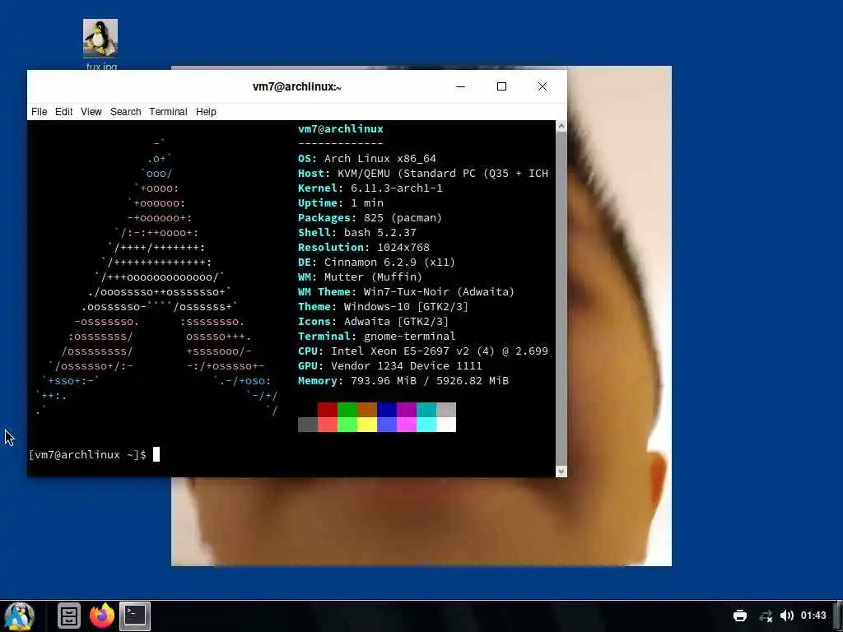Viewport: 843px width, 632px height.
Task: Click the "WM Theme: Win7-Tux-Noir" line
Action: pos(406,291)
